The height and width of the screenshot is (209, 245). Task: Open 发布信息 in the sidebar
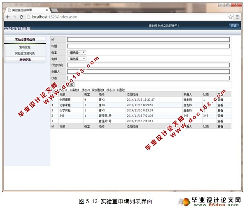[x=25, y=47]
